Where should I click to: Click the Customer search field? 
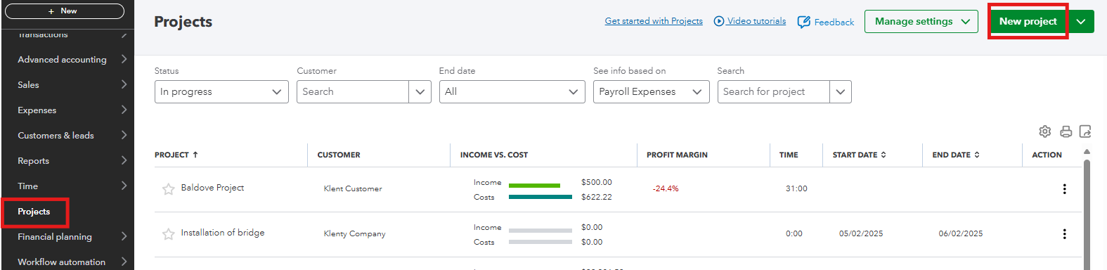pyautogui.click(x=352, y=91)
